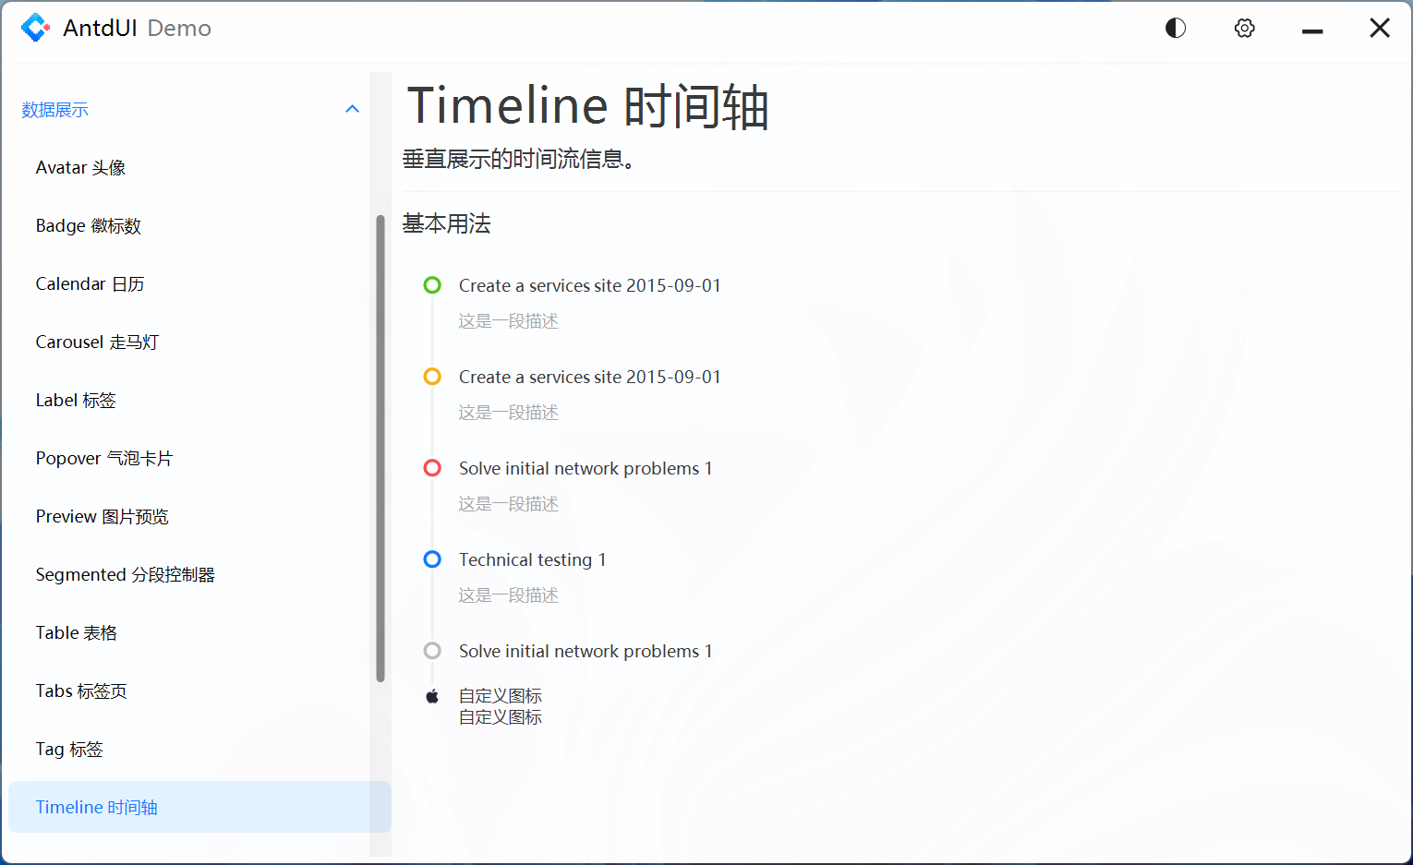This screenshot has width=1413, height=865.
Task: Open the Calendar 日历 demo
Action: tap(90, 283)
